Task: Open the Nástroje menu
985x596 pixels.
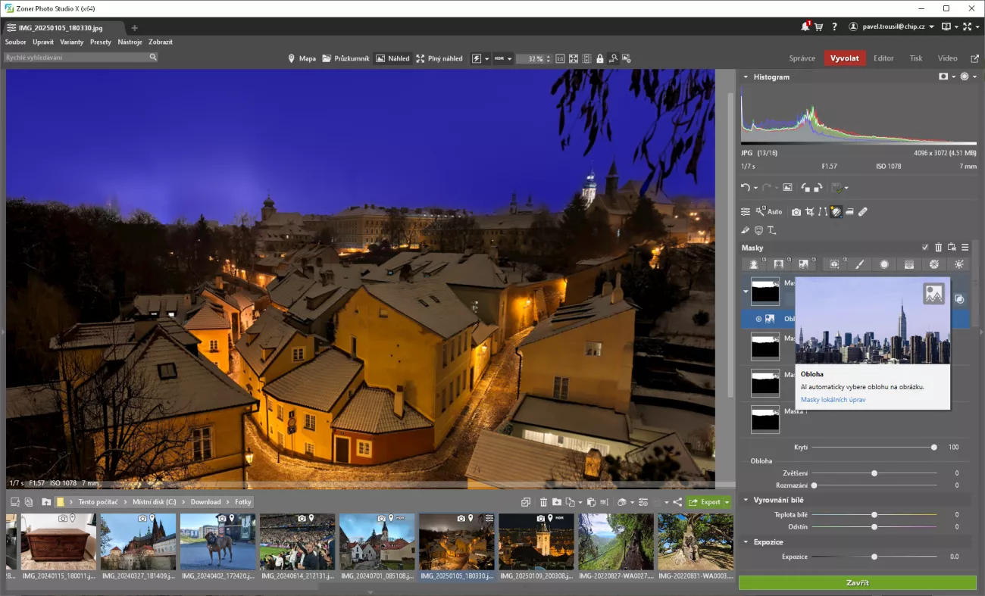Action: (x=130, y=42)
